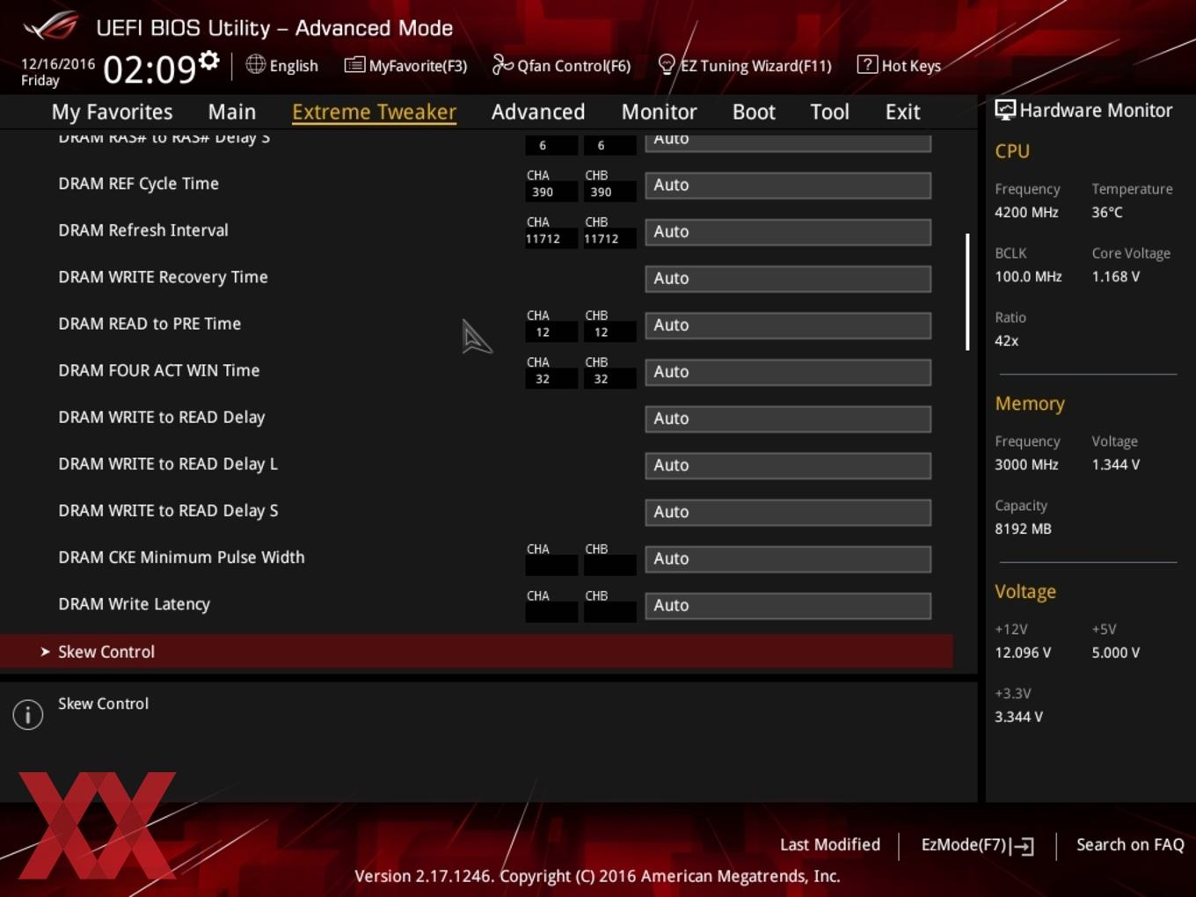The height and width of the screenshot is (897, 1196).
Task: Click the 02:09 clock display
Action: [x=149, y=69]
